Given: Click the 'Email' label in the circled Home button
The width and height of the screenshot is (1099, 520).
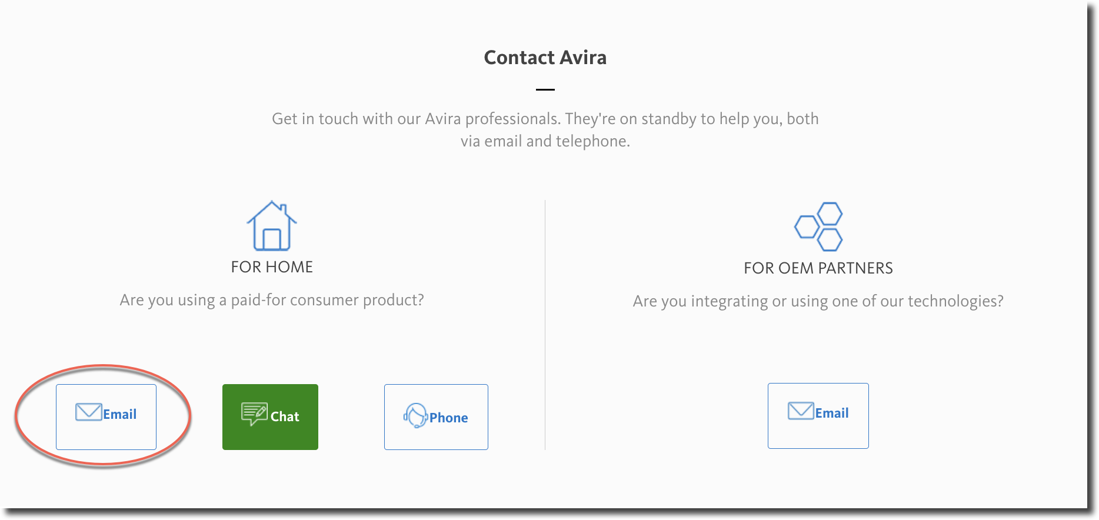Looking at the screenshot, I should pyautogui.click(x=120, y=414).
